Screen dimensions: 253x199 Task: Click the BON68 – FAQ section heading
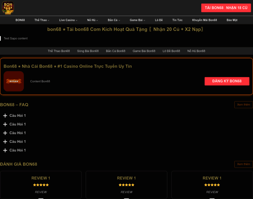(x=14, y=105)
